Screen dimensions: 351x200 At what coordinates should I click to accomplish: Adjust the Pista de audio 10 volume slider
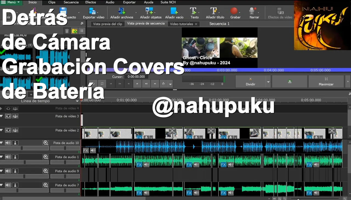[24, 148]
